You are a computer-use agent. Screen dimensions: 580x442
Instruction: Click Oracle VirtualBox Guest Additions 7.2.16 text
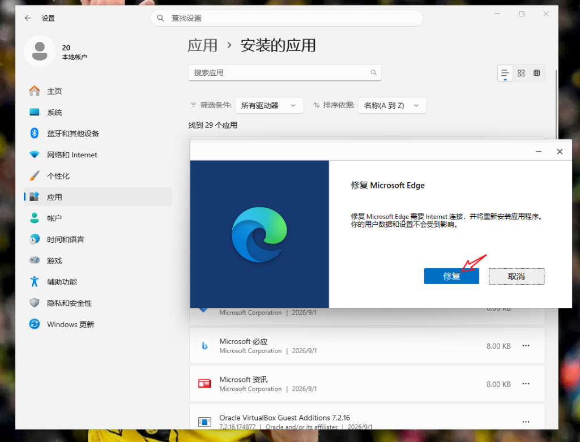tap(284, 418)
